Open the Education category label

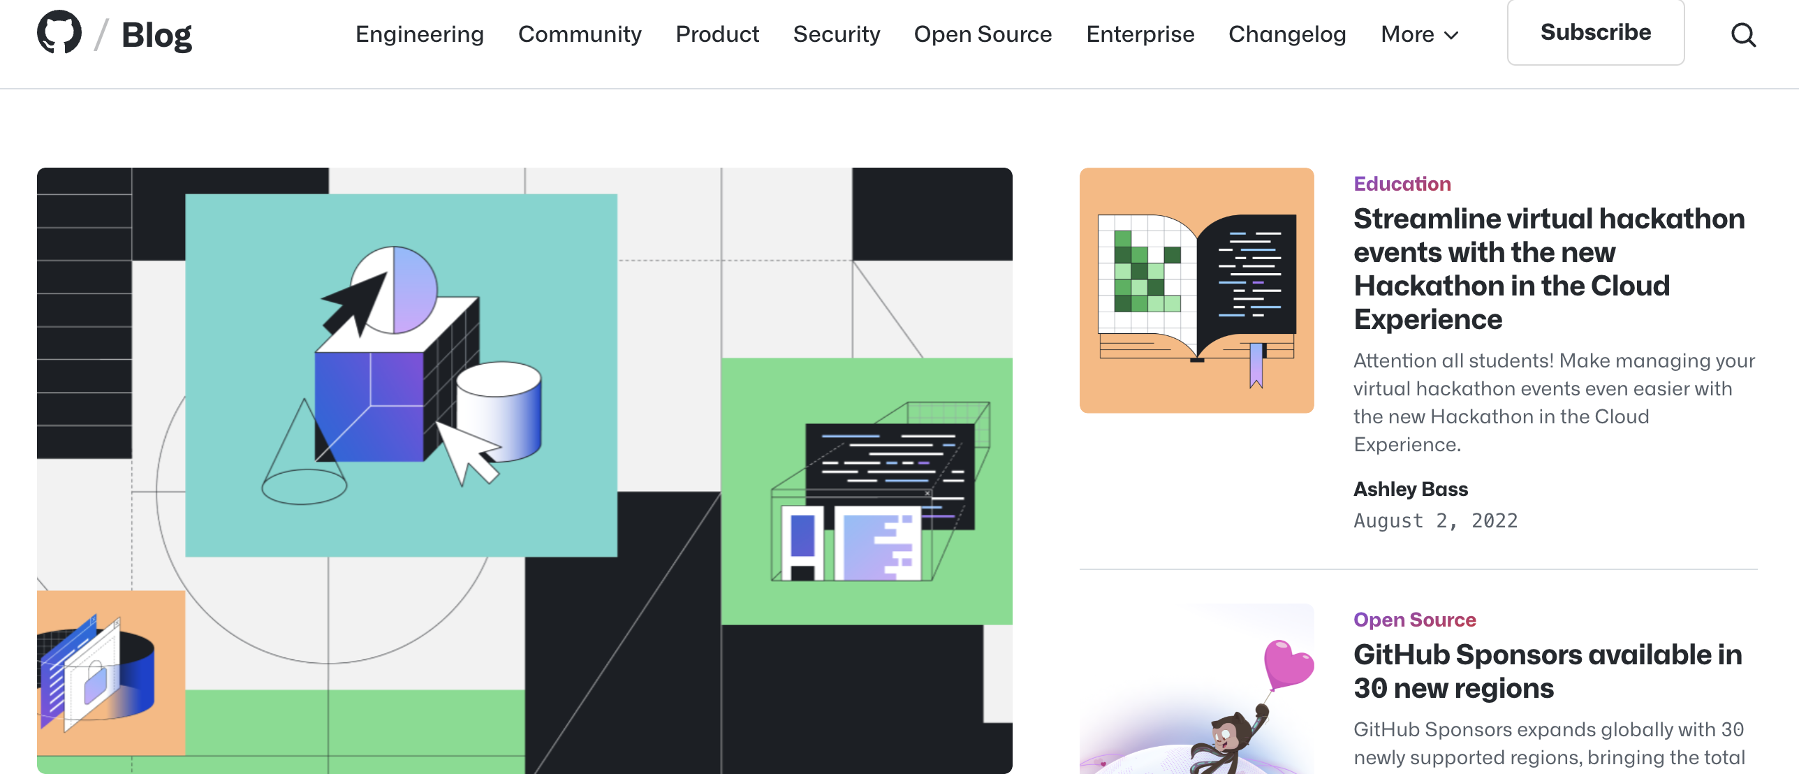pyautogui.click(x=1402, y=184)
